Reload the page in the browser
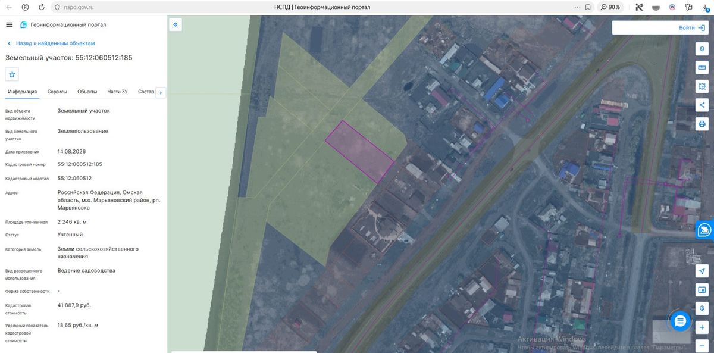Image resolution: width=714 pixels, height=353 pixels. [x=41, y=7]
